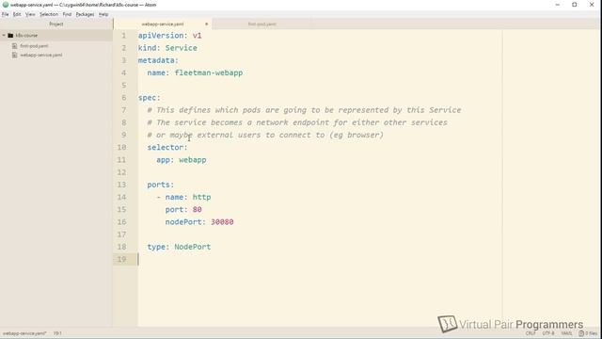Click the file name in the status bar
The width and height of the screenshot is (602, 339).
pyautogui.click(x=24, y=333)
